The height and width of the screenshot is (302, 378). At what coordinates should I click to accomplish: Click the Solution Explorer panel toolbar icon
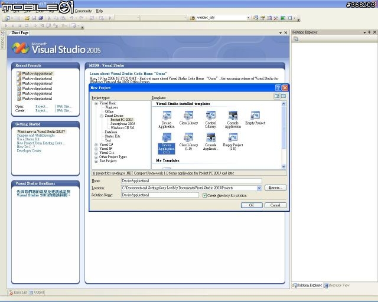(x=296, y=39)
